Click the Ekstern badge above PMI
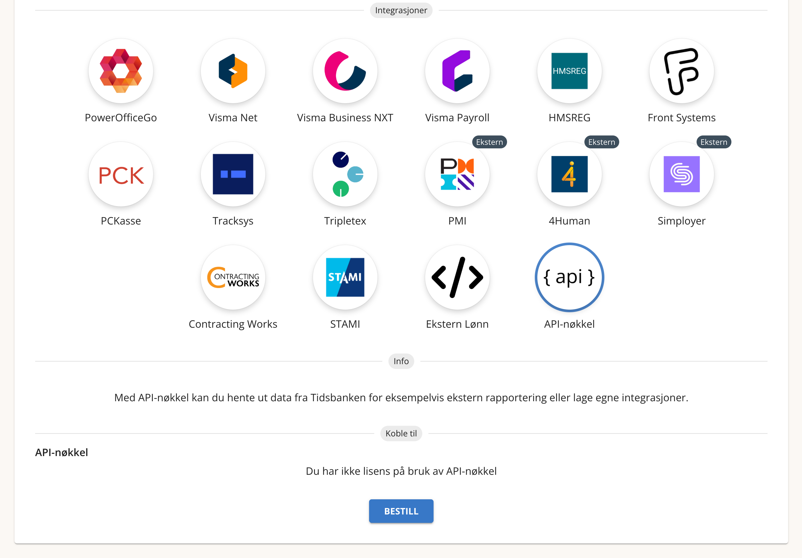Screen dimensions: 802x558 (489, 142)
